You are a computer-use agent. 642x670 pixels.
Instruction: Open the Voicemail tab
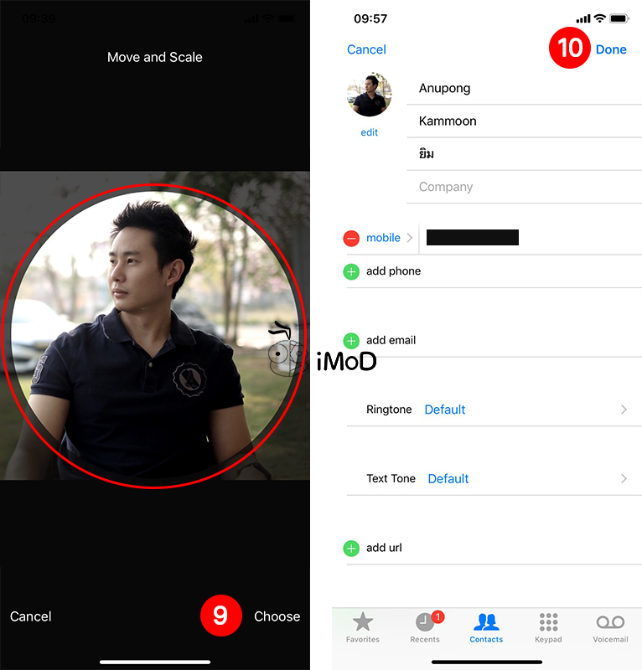[x=610, y=627]
